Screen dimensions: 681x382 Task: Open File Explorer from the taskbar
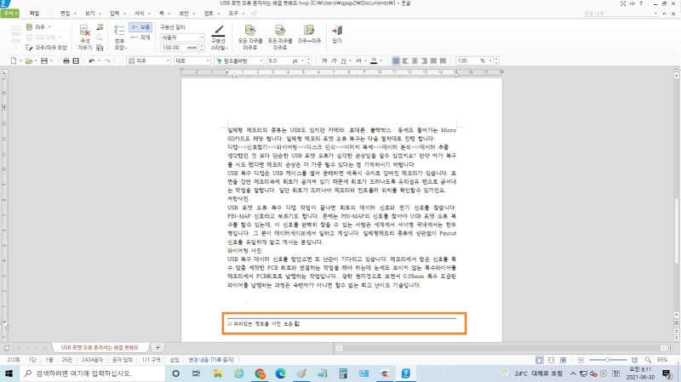pyautogui.click(x=218, y=373)
